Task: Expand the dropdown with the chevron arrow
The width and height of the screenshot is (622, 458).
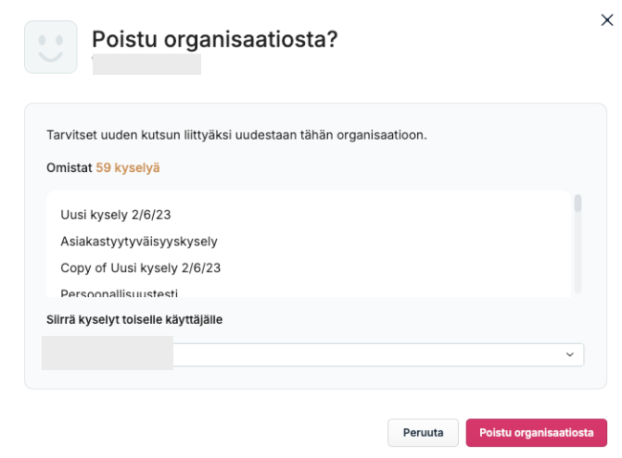Action: (x=570, y=354)
